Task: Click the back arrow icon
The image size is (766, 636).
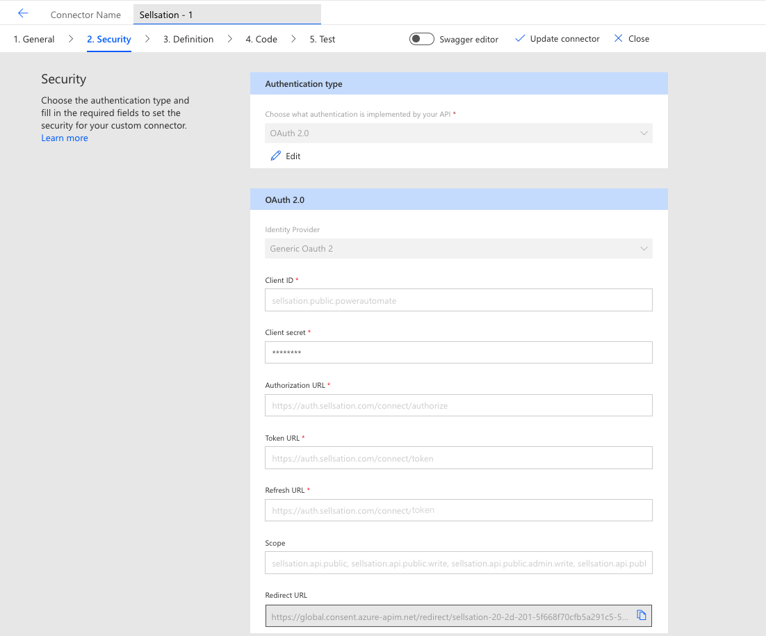Action: [x=23, y=14]
